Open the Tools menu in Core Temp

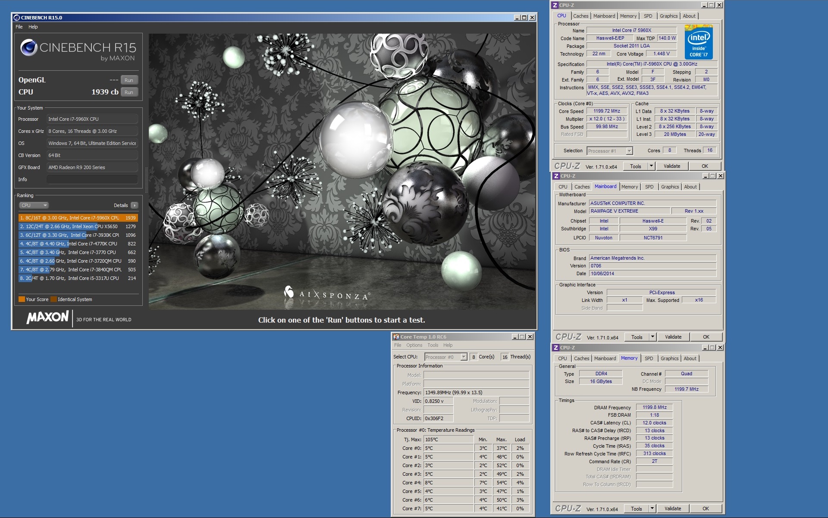point(433,345)
